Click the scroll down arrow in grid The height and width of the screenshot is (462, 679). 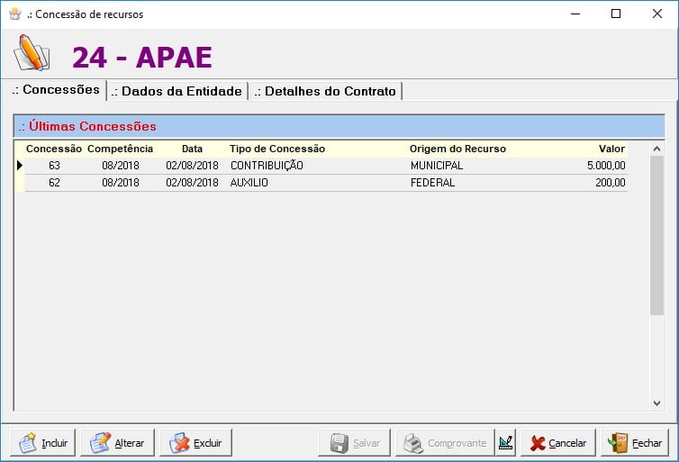coord(656,403)
